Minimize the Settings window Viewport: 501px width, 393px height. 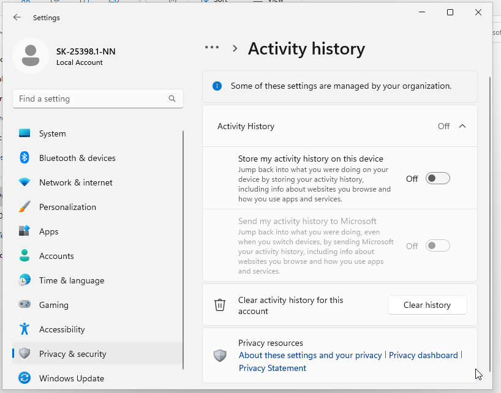pyautogui.click(x=422, y=12)
